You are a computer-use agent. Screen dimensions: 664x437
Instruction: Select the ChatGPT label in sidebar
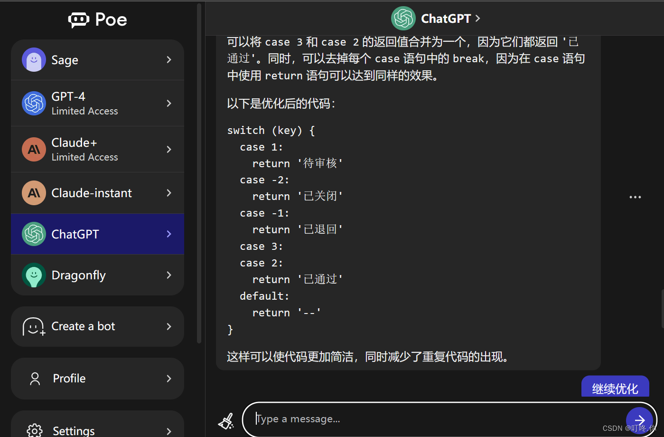point(75,234)
